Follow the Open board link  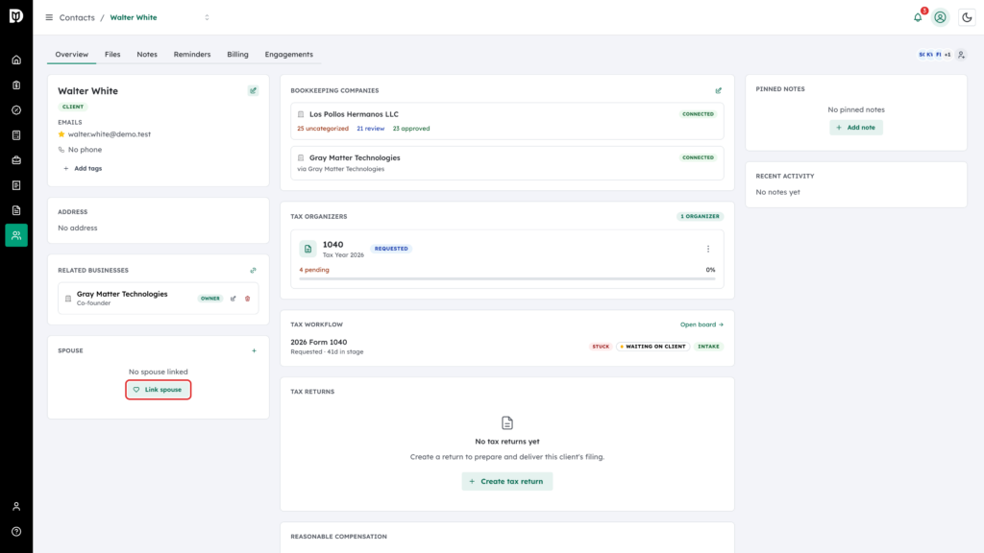701,325
